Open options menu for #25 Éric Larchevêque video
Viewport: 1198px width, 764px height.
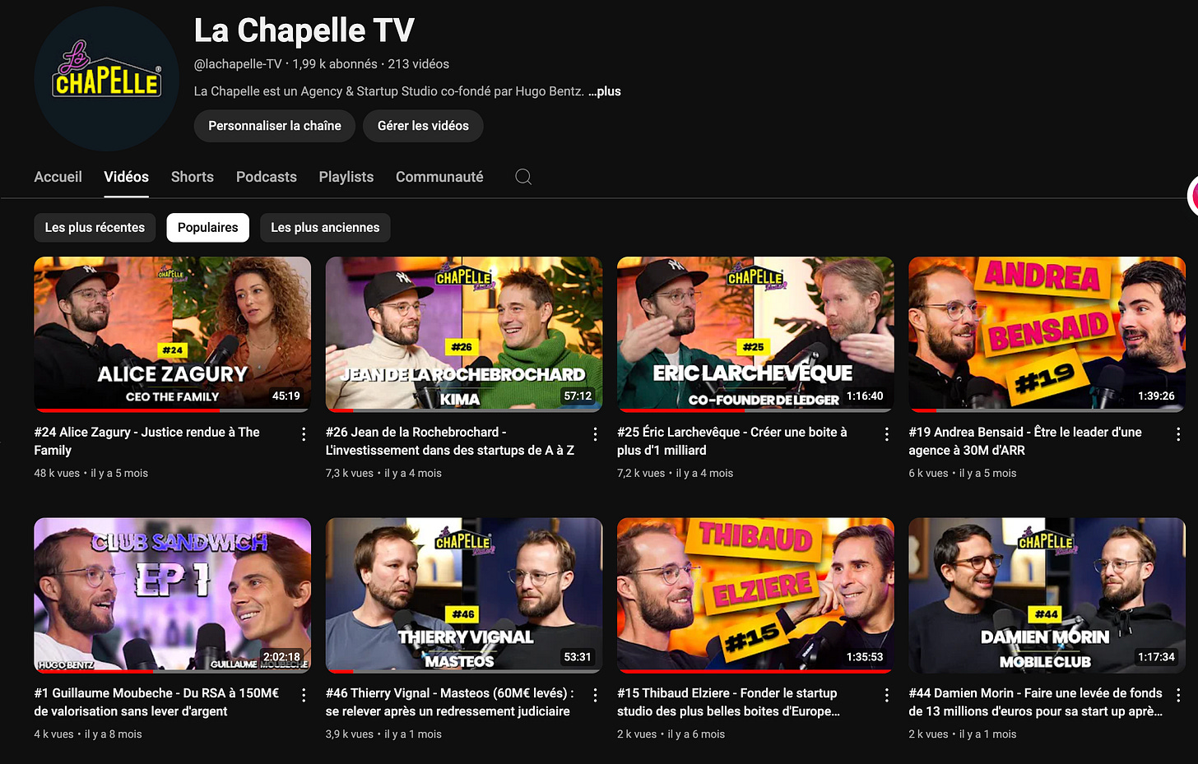886,434
